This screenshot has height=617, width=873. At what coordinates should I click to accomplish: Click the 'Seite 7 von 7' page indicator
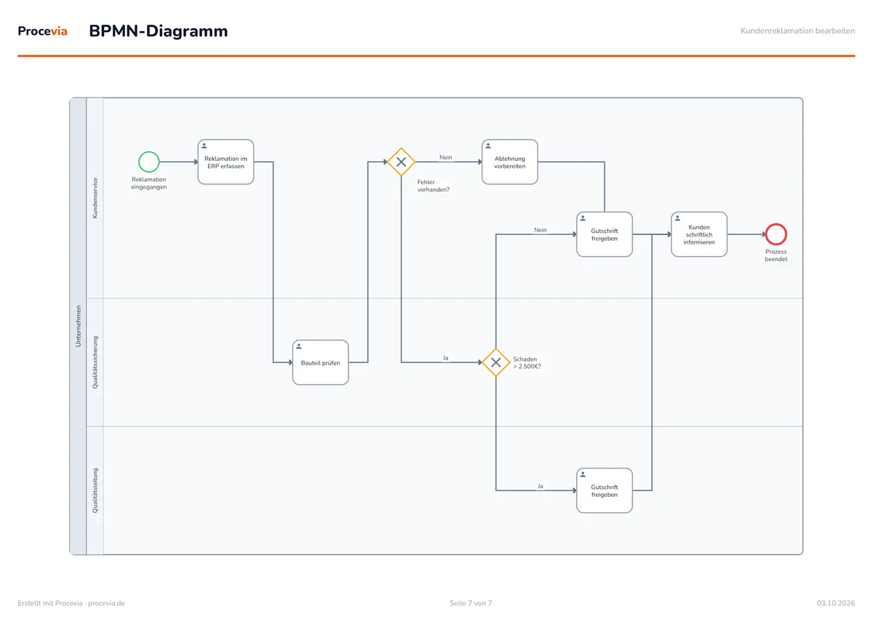[x=471, y=603]
